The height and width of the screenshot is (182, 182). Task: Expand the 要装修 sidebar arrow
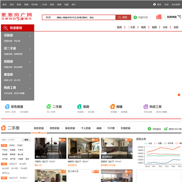point(30,75)
